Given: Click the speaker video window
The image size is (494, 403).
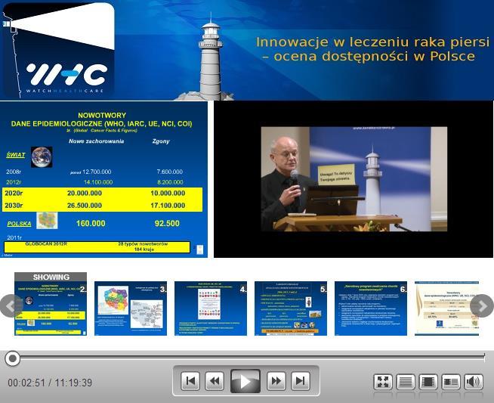Looking at the screenshot, I should pyautogui.click(x=354, y=179).
